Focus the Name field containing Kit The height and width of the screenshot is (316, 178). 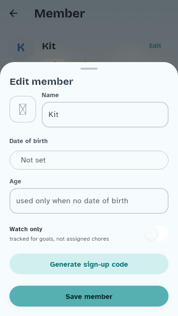tap(105, 115)
